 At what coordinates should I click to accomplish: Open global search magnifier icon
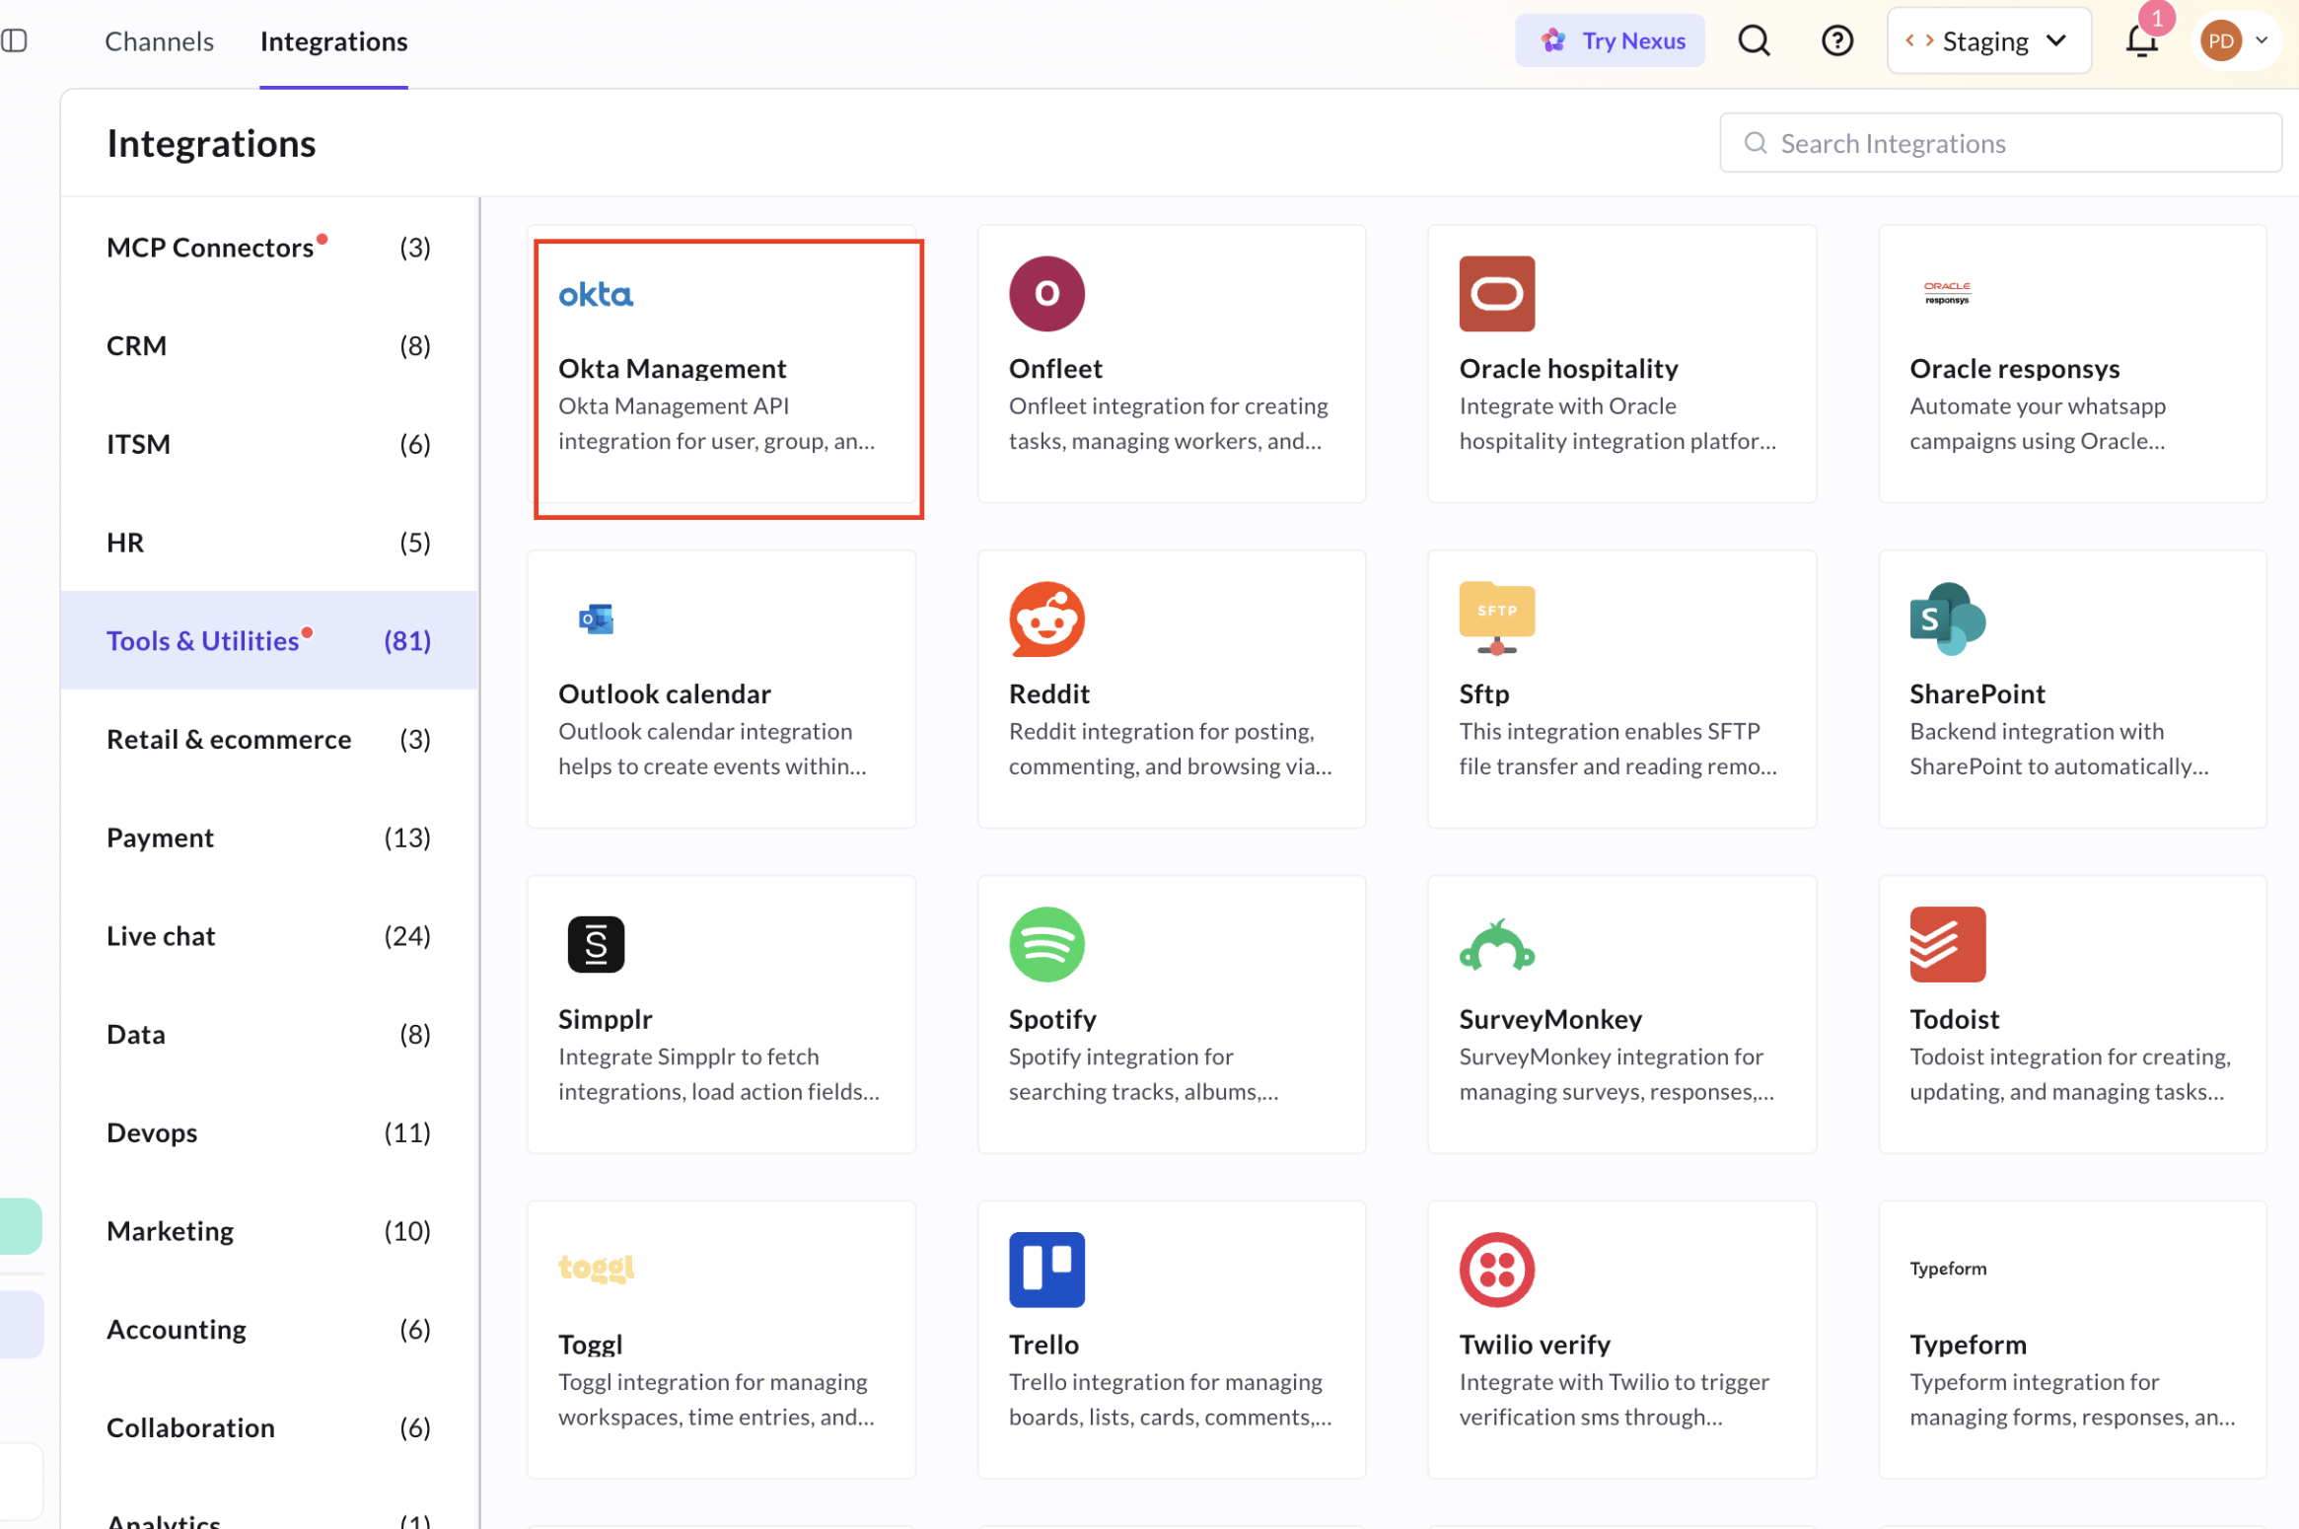click(x=1754, y=40)
